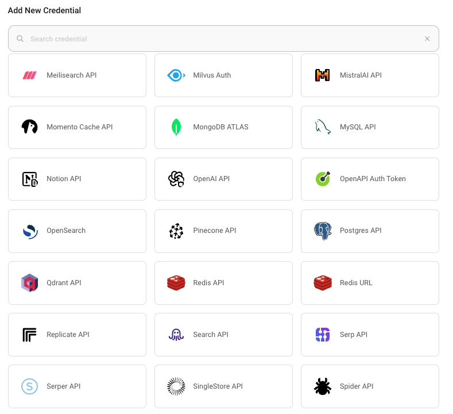Click the Qdrant hexagon cube icon
This screenshot has width=453, height=414.
point(29,283)
